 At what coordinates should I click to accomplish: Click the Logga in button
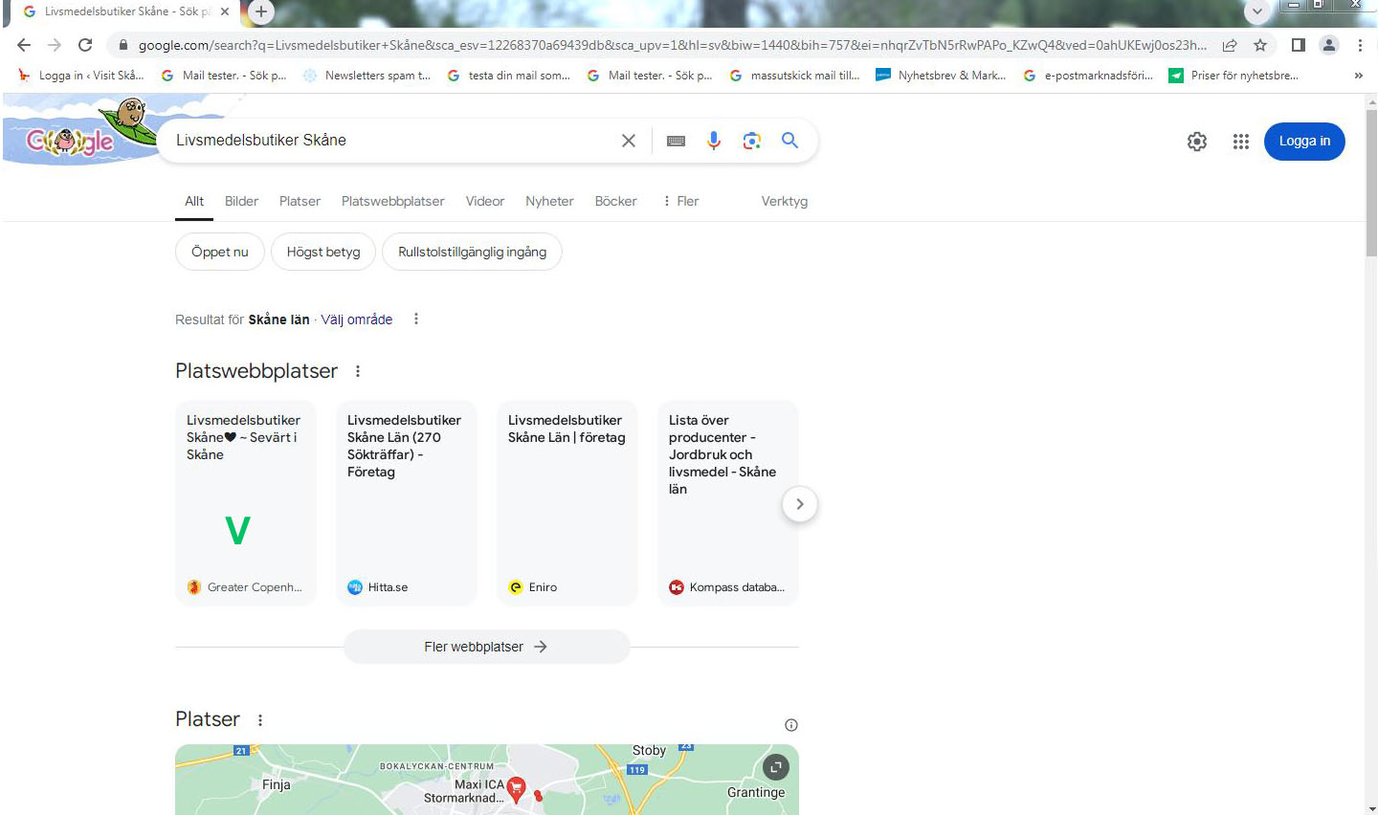click(x=1304, y=141)
